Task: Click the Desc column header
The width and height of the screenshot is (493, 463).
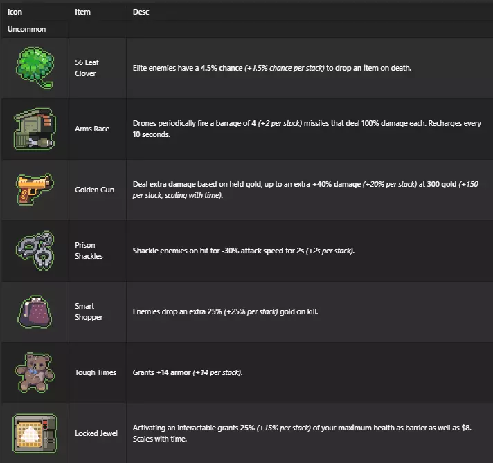Action: tap(141, 12)
